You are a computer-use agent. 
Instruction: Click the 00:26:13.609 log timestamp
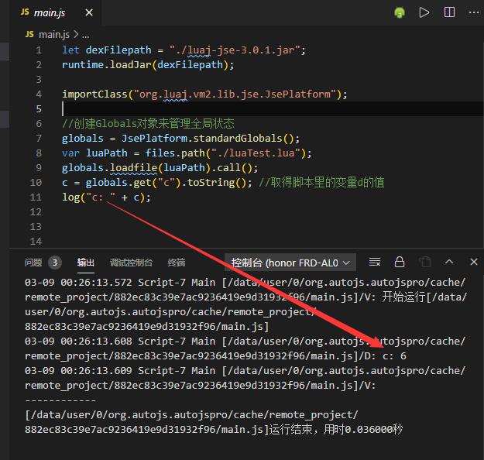(96, 371)
